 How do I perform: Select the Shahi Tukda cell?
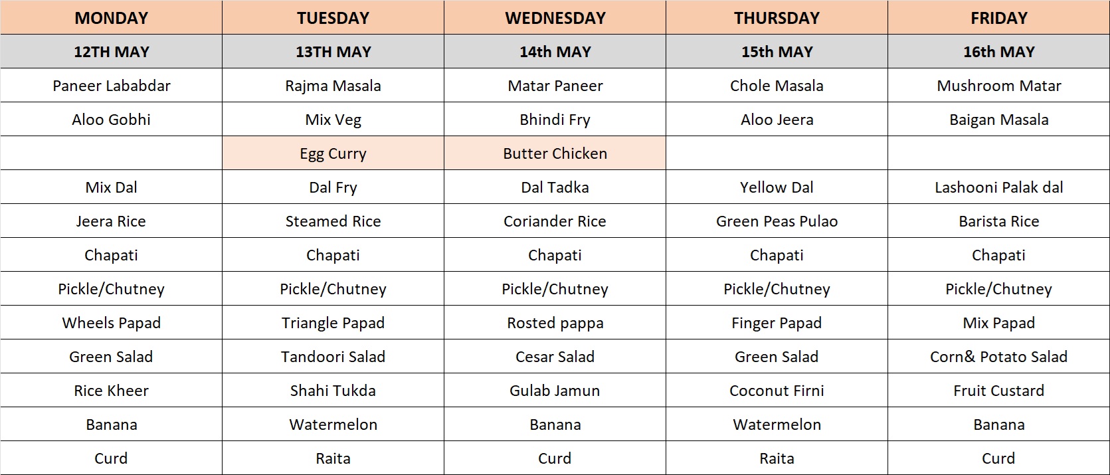[x=333, y=390]
